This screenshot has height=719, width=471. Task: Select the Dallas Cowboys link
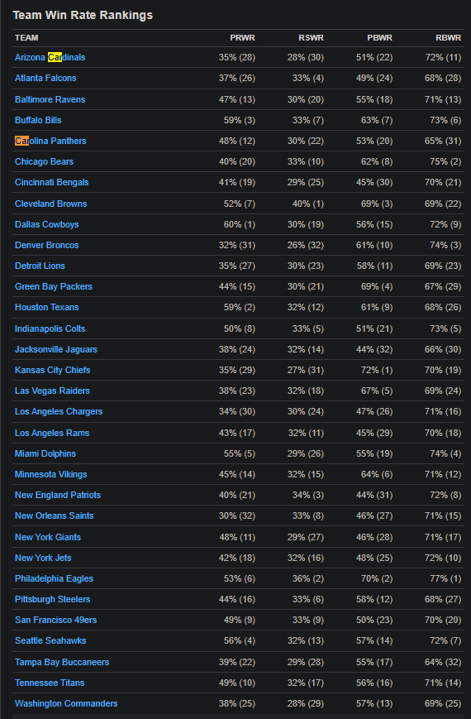coord(47,224)
